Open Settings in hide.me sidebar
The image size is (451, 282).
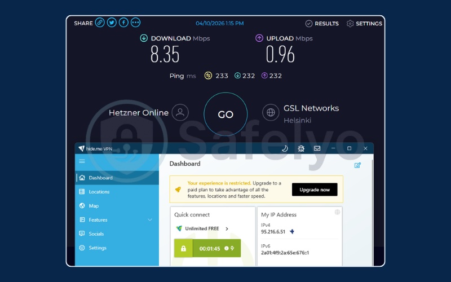point(117,248)
